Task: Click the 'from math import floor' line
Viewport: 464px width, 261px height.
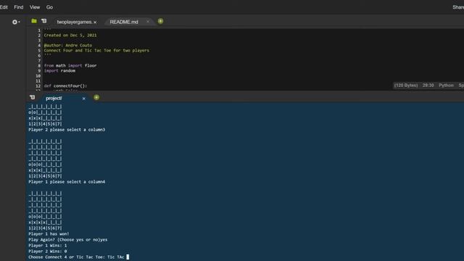Action: point(70,66)
